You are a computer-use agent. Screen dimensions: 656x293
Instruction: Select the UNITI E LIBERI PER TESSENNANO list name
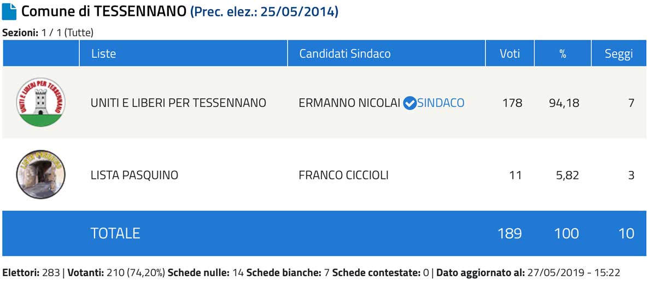(x=178, y=103)
